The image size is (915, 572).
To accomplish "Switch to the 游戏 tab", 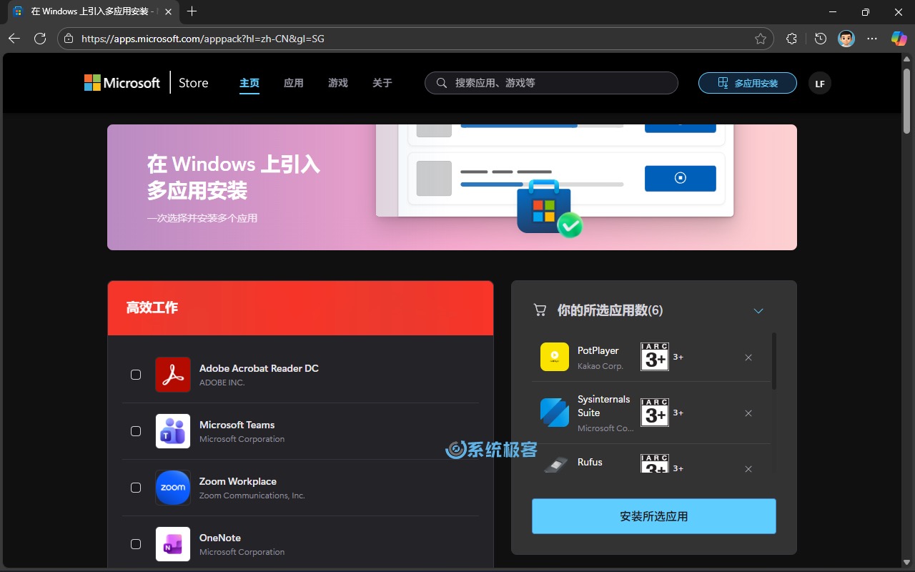I will click(337, 82).
